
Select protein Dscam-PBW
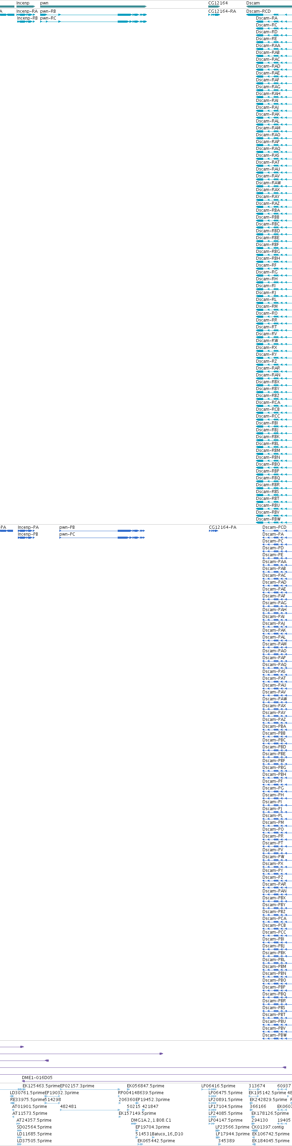[x=275, y=1035]
